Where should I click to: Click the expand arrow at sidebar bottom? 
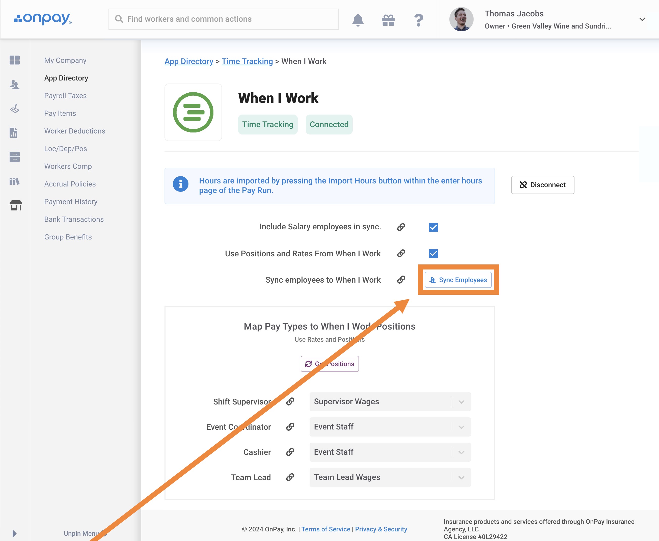coord(14,533)
